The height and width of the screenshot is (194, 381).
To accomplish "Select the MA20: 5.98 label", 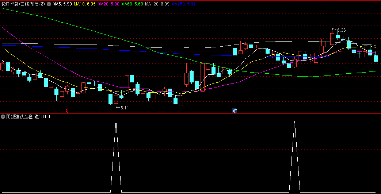I will [x=108, y=4].
